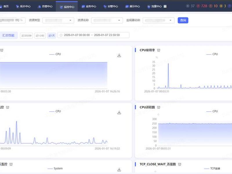This screenshot has width=232, height=174.
Task: Expand the 资源类型 dropdown
Action: pyautogui.click(x=58, y=20)
